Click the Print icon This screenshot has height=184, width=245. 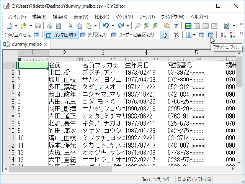click(50, 26)
